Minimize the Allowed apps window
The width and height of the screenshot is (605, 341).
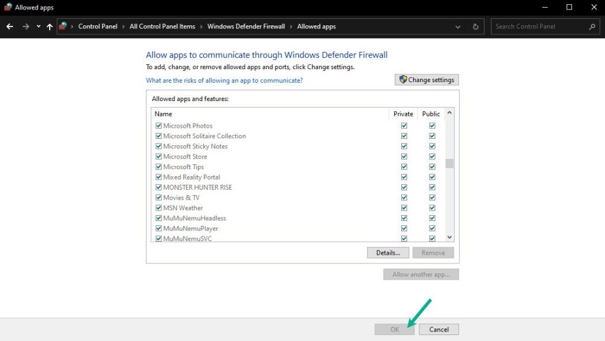coord(545,7)
